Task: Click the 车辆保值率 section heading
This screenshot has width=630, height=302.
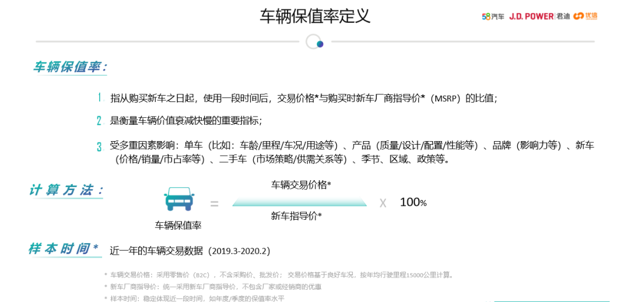Action: (x=70, y=67)
